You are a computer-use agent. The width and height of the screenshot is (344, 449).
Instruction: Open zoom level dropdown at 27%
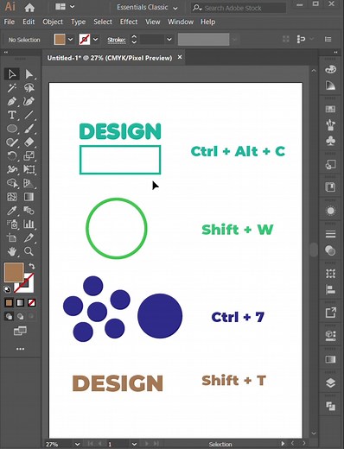77,444
